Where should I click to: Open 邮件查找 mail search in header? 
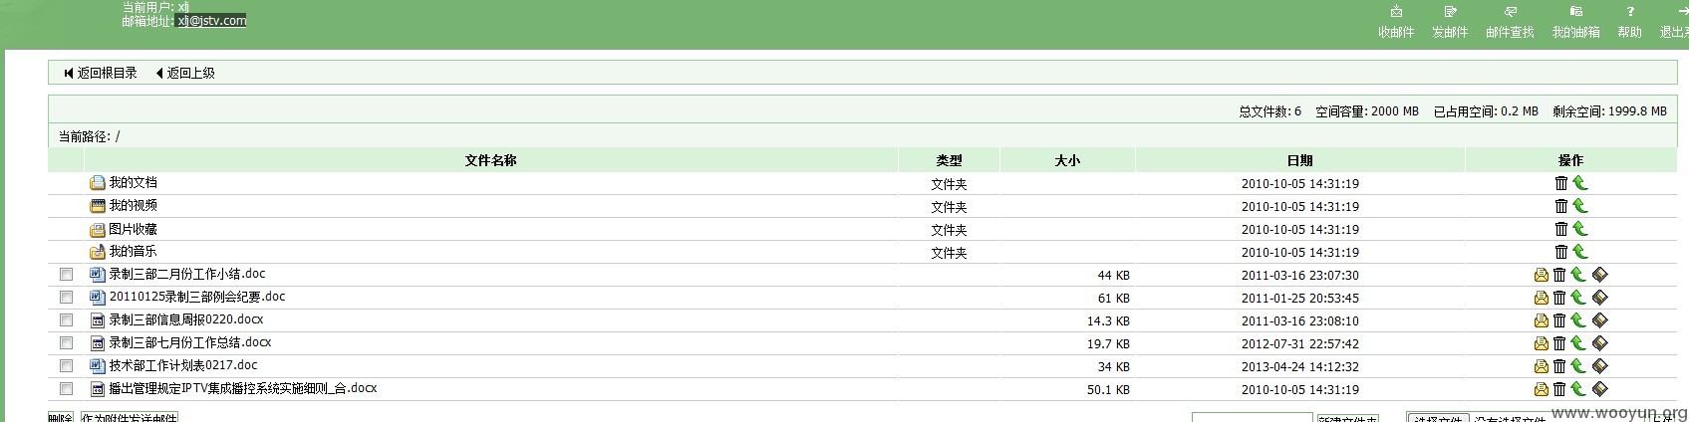coord(1510,22)
